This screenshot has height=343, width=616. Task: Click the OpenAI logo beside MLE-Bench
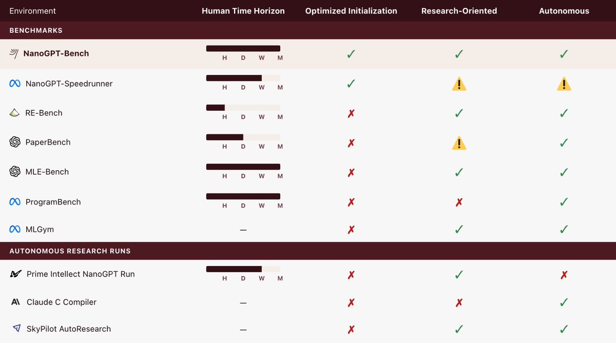(15, 172)
